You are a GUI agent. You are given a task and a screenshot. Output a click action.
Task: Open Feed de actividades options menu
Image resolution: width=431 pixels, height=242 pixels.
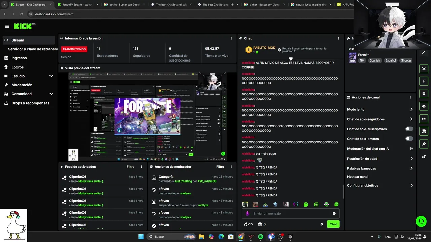141,167
